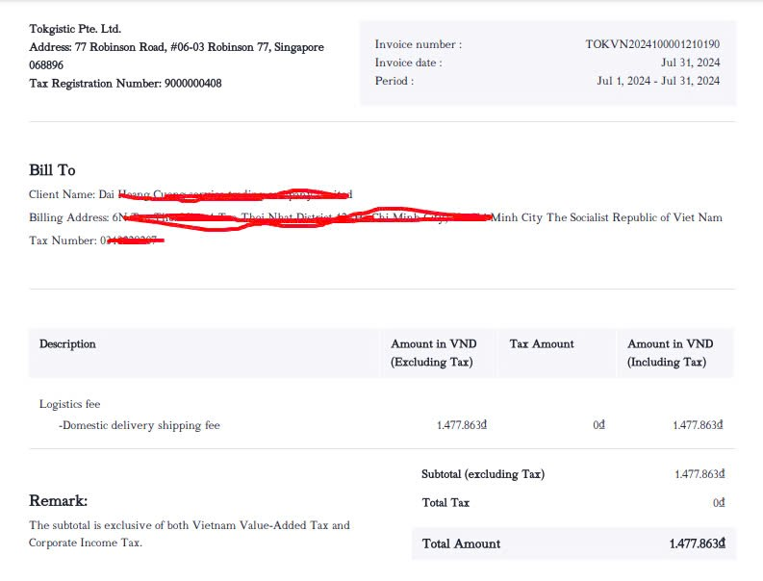The height and width of the screenshot is (581, 763).
Task: Select the Tax Registration Number line
Action: coord(125,84)
